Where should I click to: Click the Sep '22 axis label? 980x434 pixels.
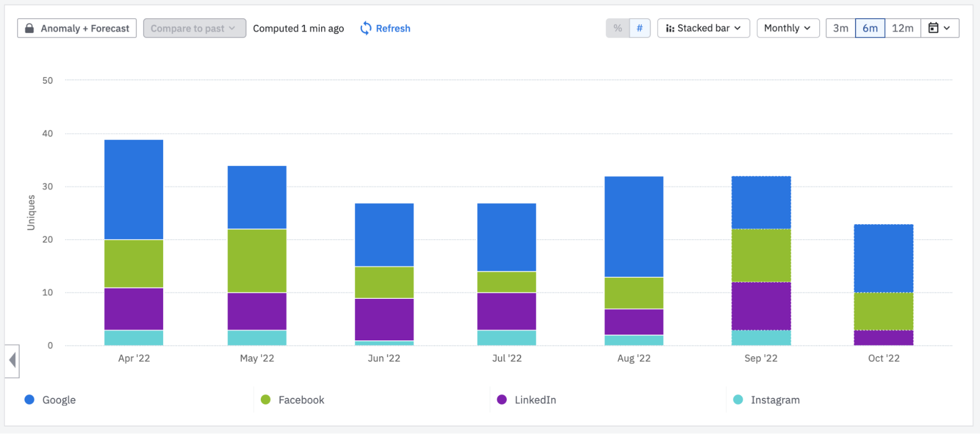pos(761,358)
